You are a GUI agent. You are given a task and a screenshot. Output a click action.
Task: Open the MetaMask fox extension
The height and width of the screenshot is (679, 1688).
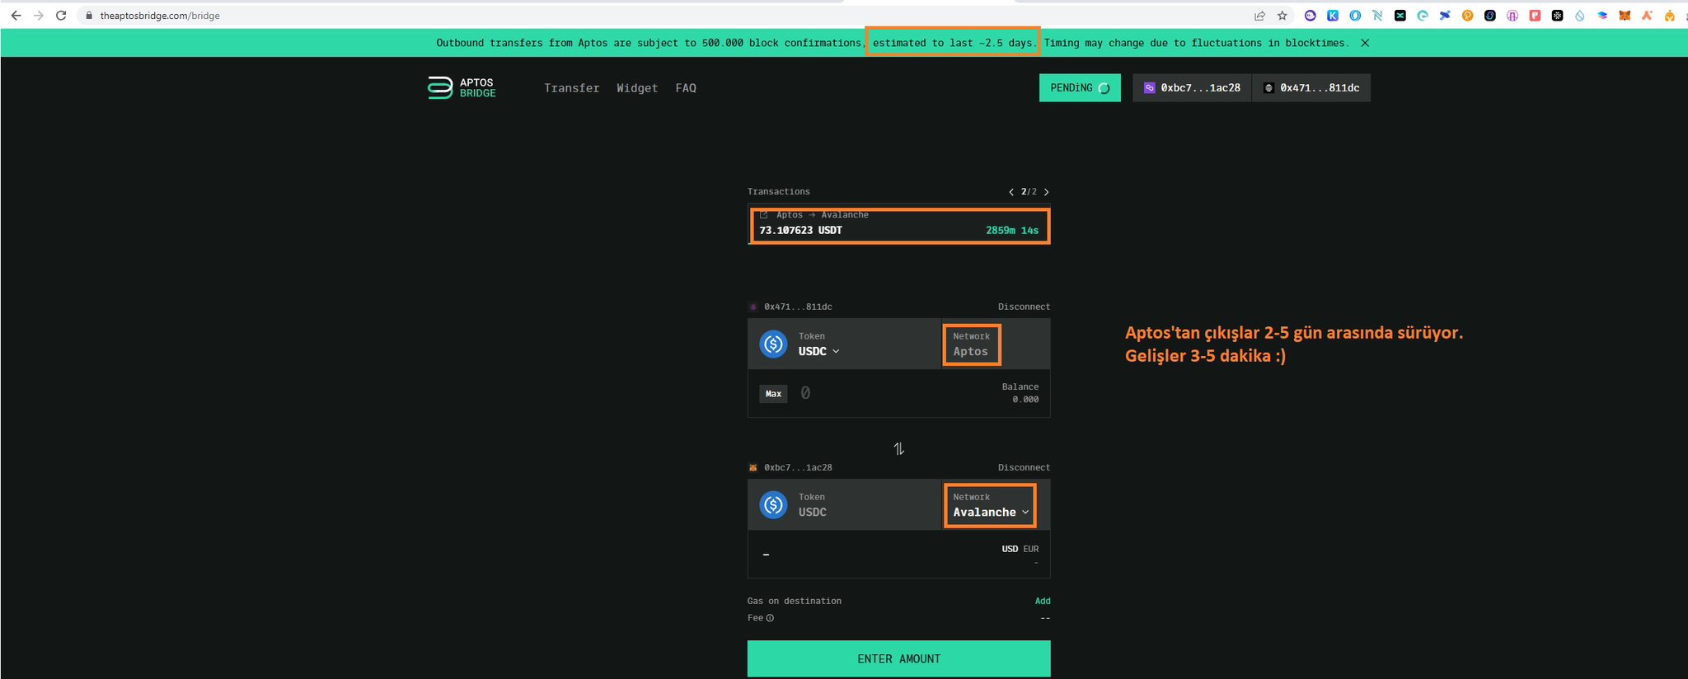pos(1625,16)
